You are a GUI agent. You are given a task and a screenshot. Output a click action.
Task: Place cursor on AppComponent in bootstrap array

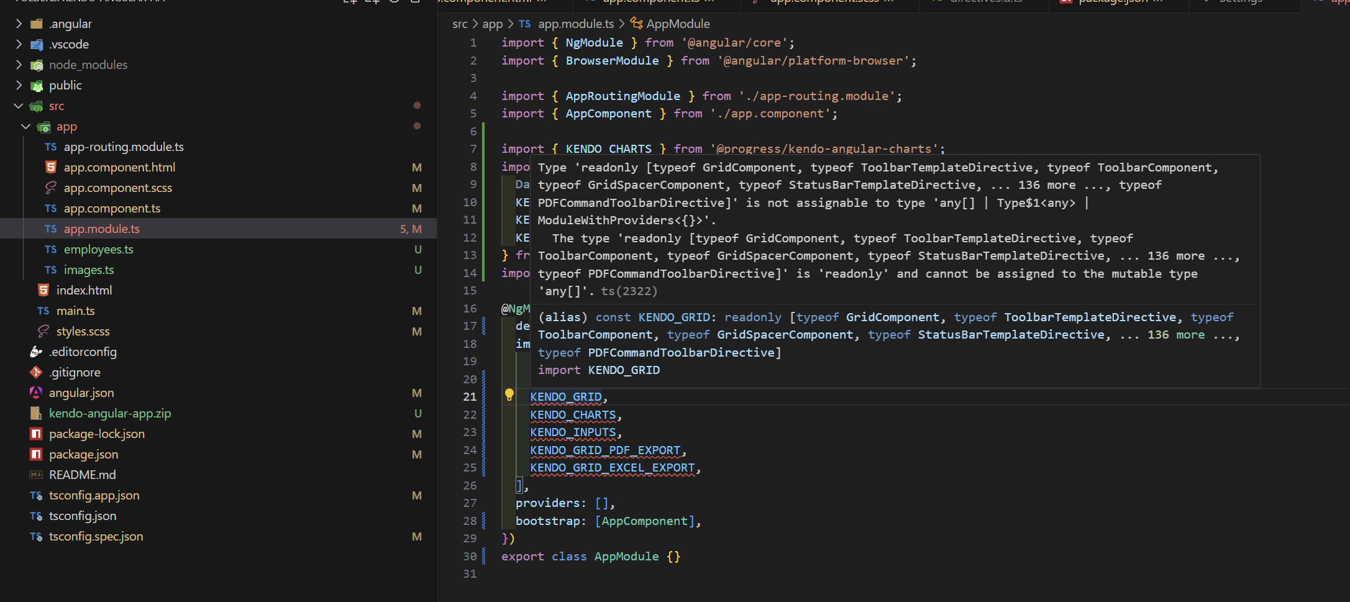644,521
